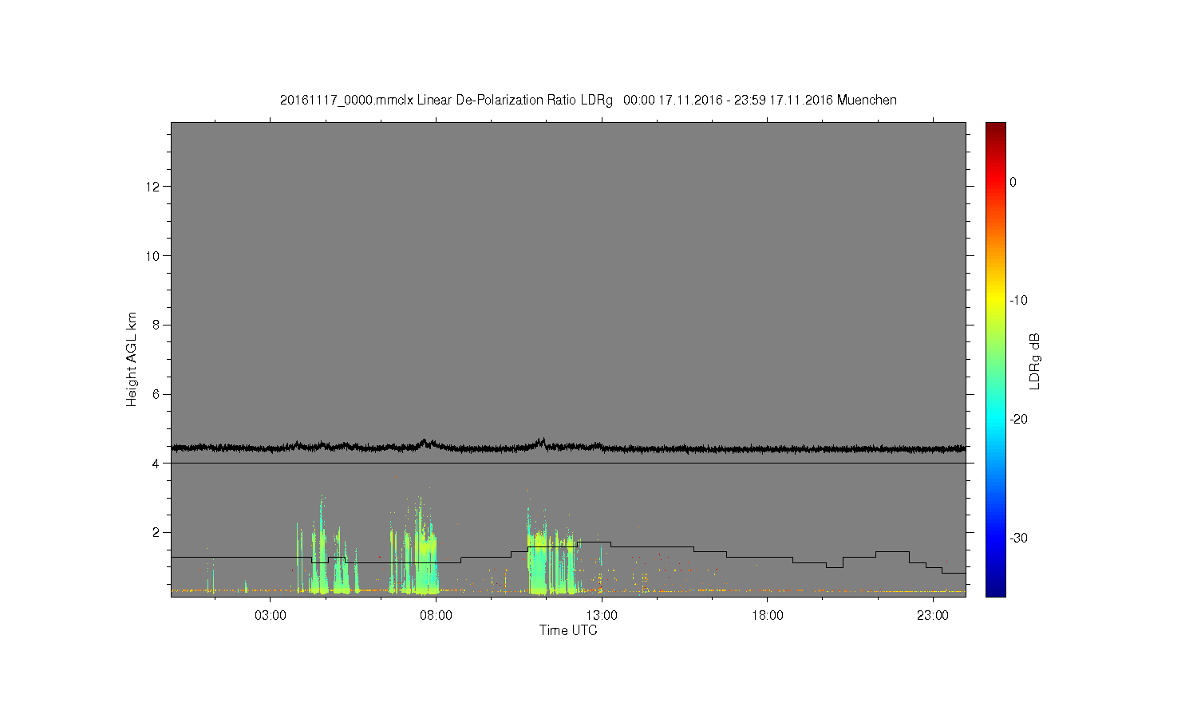Click the 08:00 time tick label

point(436,616)
